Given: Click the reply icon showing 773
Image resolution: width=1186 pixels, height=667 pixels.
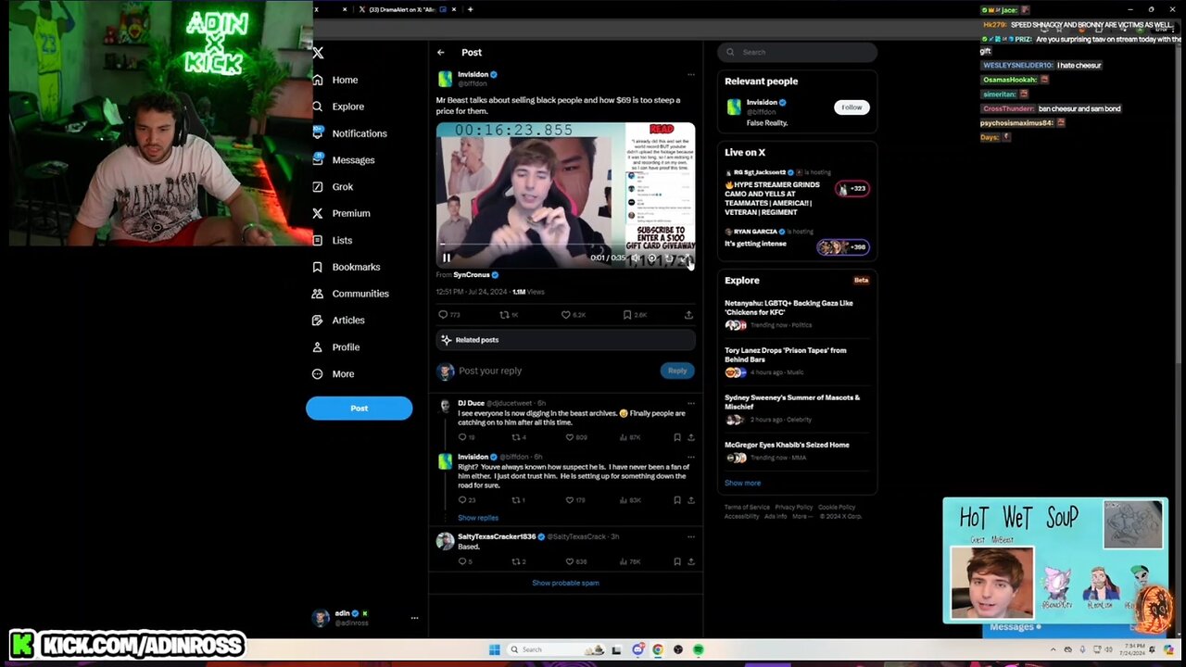Looking at the screenshot, I should (x=443, y=315).
